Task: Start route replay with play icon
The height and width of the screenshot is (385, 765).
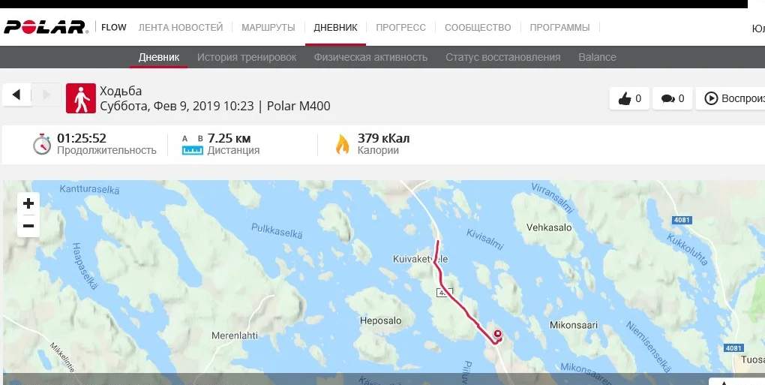Action: pos(711,98)
